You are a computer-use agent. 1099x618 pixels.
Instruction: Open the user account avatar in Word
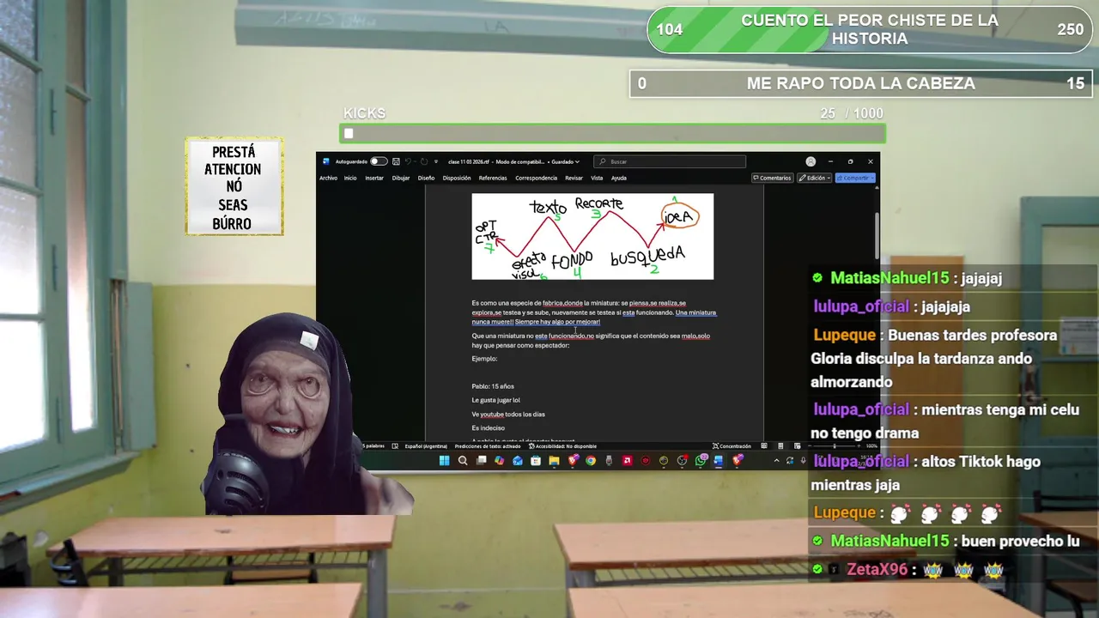tap(811, 161)
